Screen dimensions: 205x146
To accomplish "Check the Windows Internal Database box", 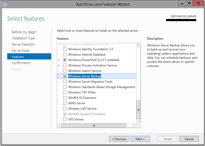I will pos(65,55).
